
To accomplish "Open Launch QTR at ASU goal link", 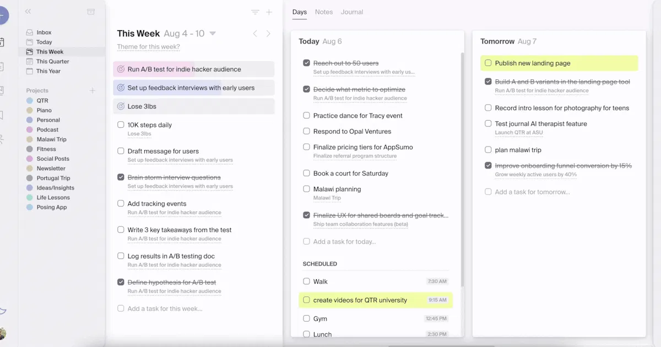I will (518, 133).
